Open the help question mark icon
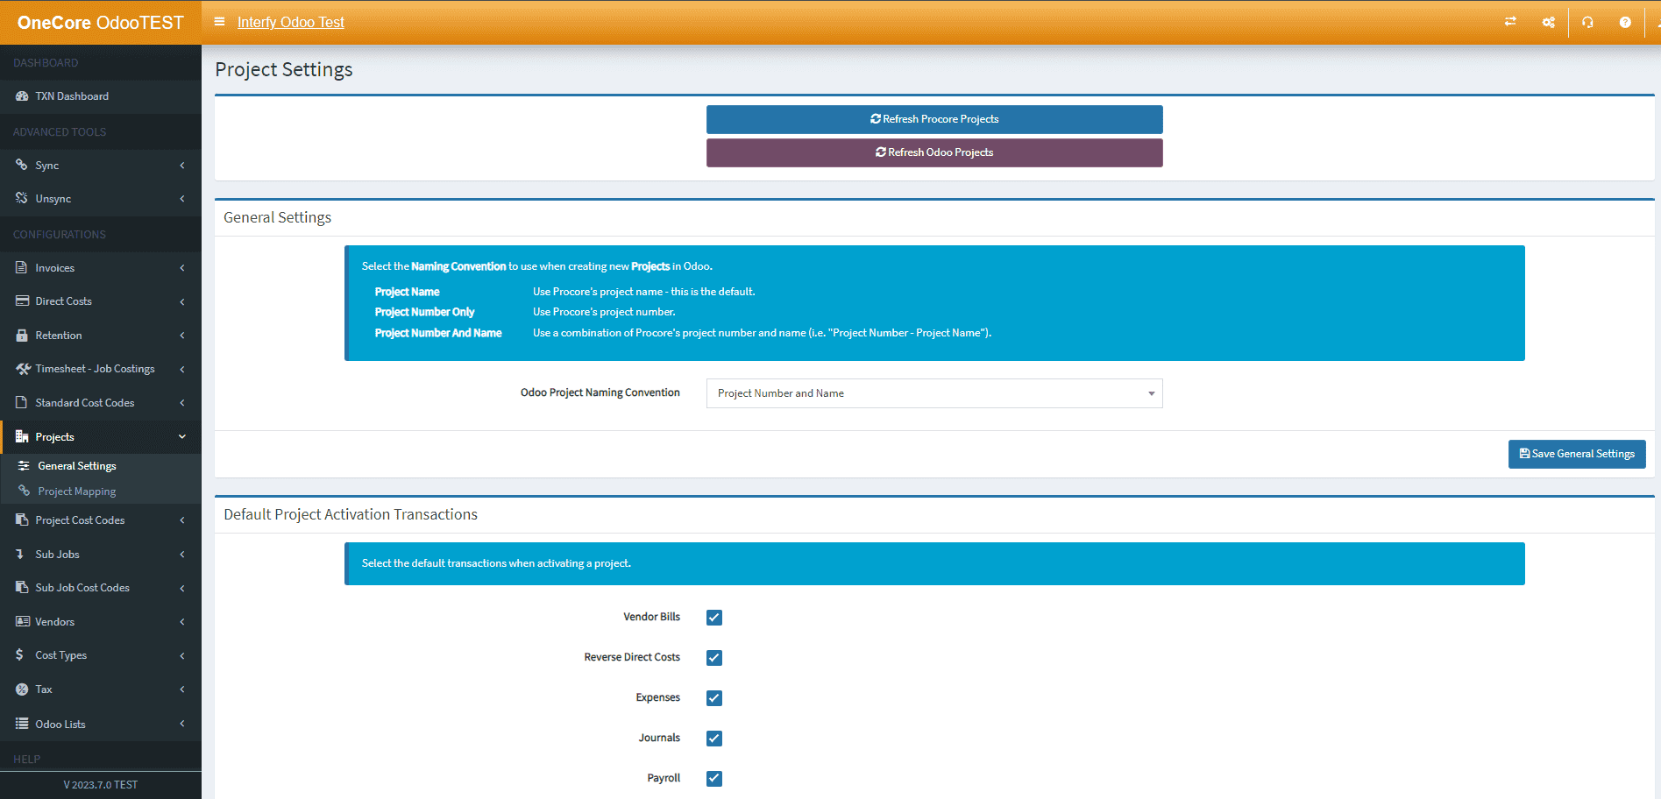The image size is (1661, 799). click(x=1625, y=22)
